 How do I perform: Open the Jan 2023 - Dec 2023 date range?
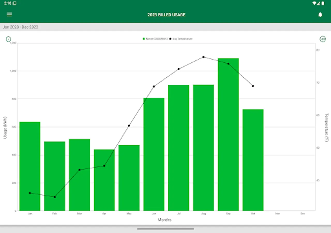[x=20, y=27]
